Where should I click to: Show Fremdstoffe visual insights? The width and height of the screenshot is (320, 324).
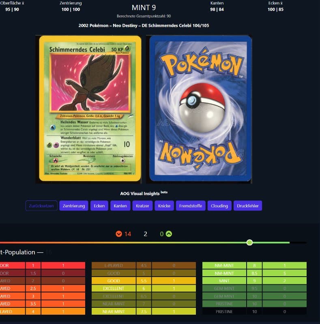pyautogui.click(x=191, y=206)
